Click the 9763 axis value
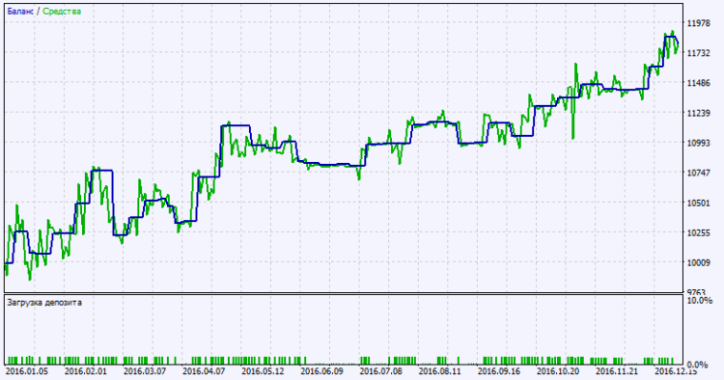 coord(696,292)
